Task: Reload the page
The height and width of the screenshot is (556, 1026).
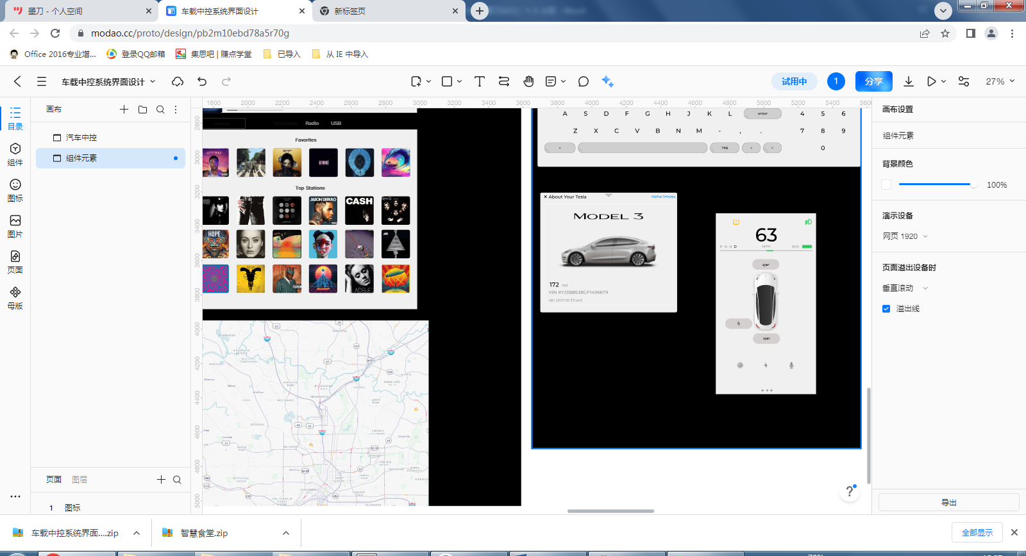Action: 55,33
